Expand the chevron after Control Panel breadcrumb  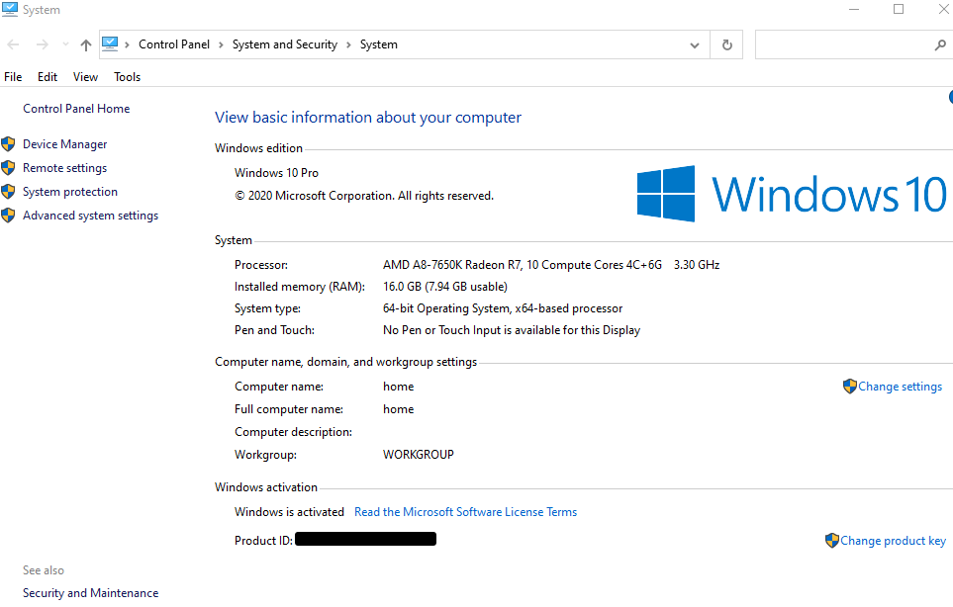coord(221,44)
